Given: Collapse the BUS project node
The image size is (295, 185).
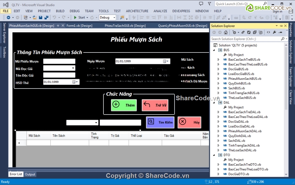Looking at the screenshot, I should [214, 50].
